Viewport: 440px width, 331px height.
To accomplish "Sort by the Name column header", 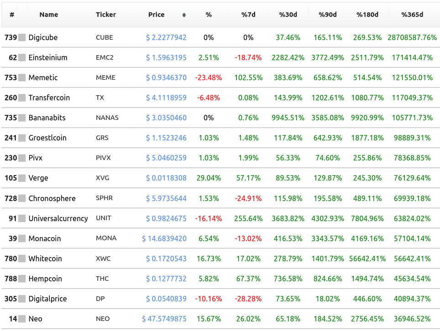I will click(49, 15).
